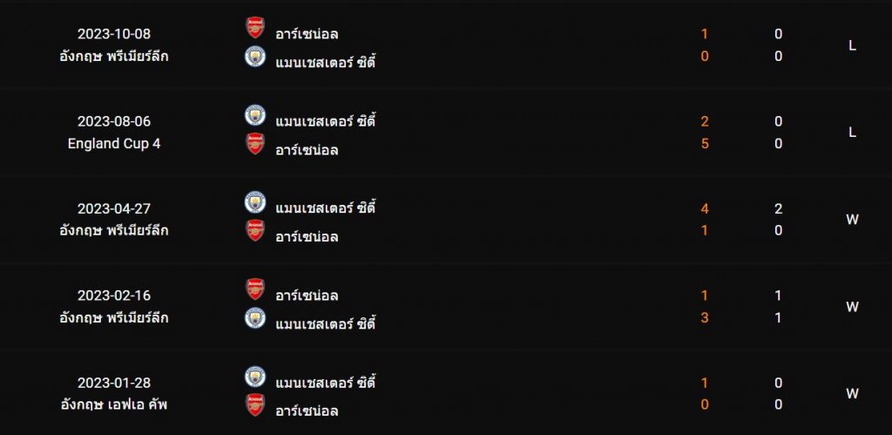Click the L result of 2023-10-08 match
The width and height of the screenshot is (892, 435).
(852, 46)
